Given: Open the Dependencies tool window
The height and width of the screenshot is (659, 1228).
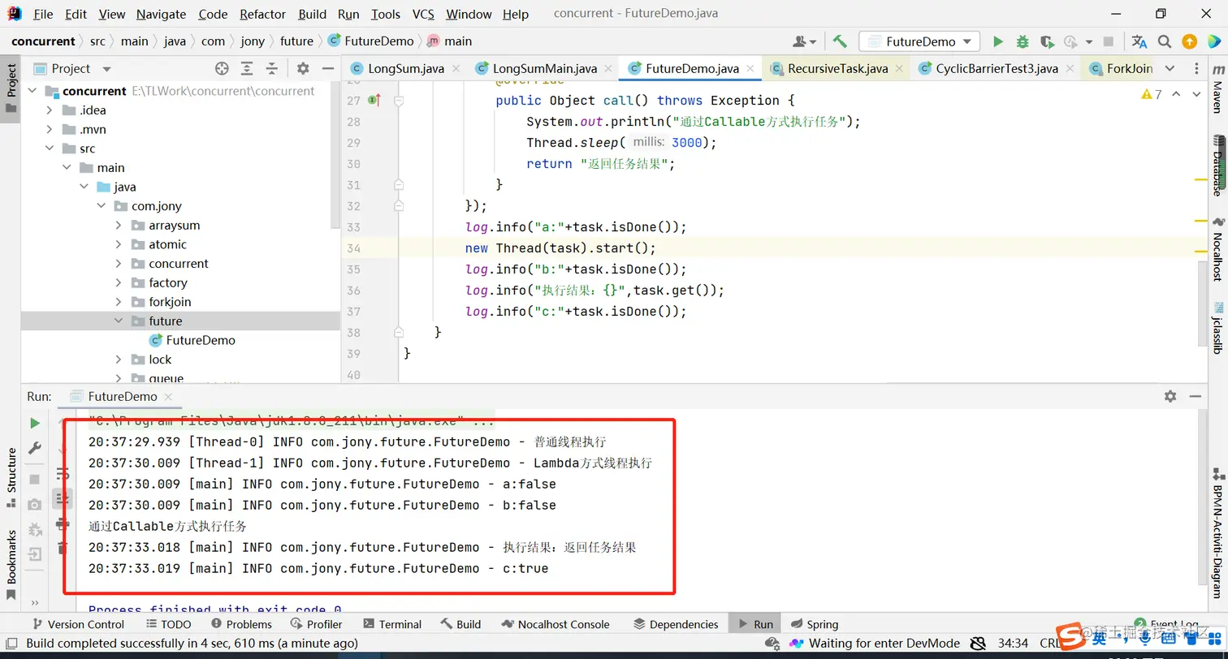Looking at the screenshot, I should coord(676,624).
